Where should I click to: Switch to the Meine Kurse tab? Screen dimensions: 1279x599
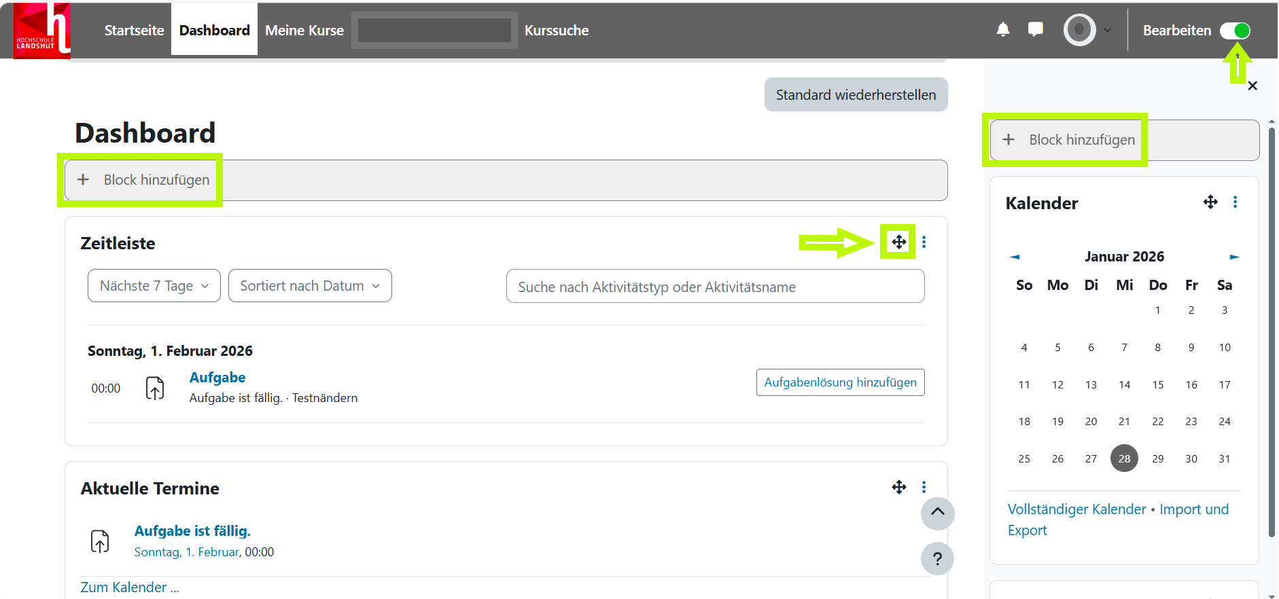304,31
